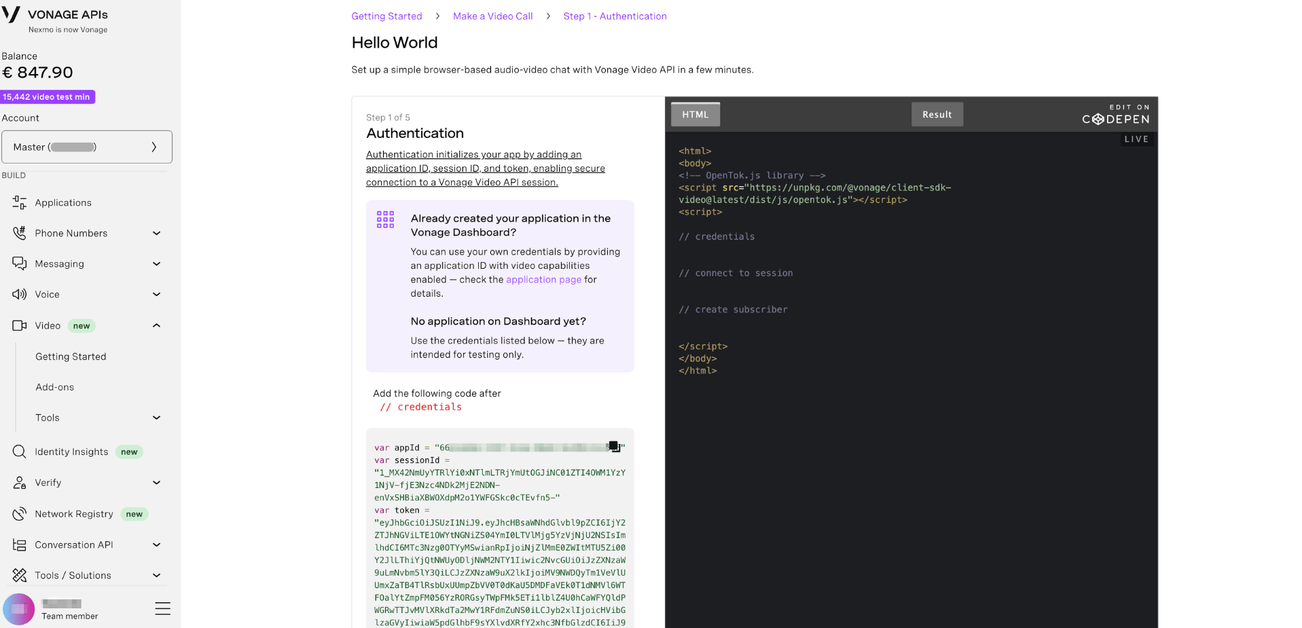This screenshot has width=1302, height=628.
Task: Click the "// credentials" comment in the editor
Action: coord(717,236)
